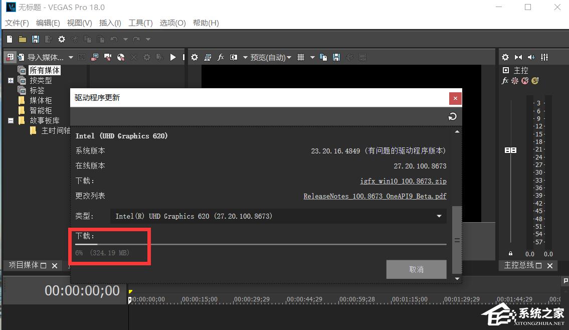This screenshot has width=569, height=330.
Task: Mute the 主控 bus via speaker icon
Action: click(x=530, y=57)
